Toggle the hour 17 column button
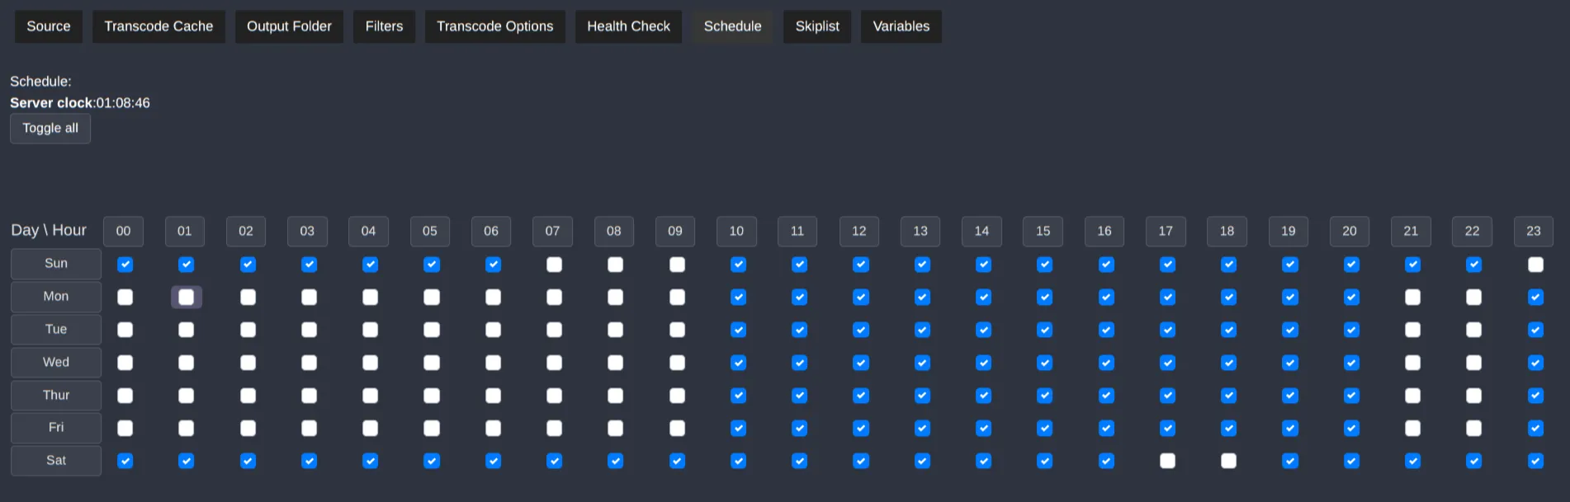 pyautogui.click(x=1166, y=232)
